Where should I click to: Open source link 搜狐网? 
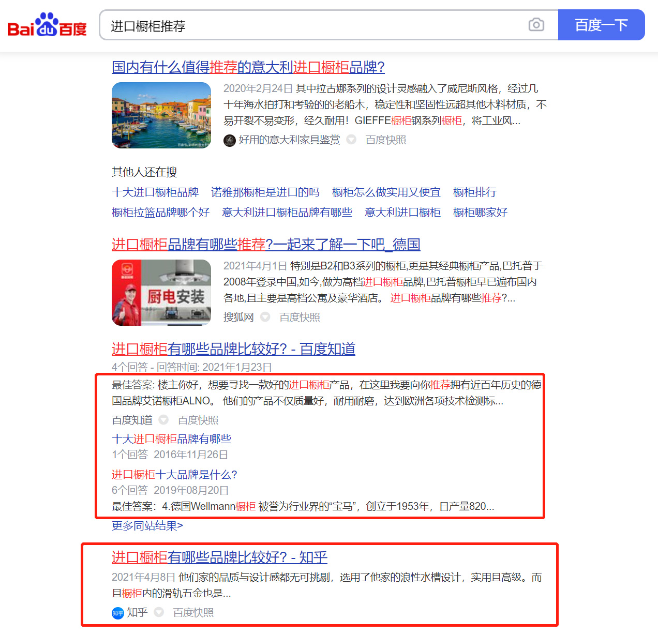238,317
